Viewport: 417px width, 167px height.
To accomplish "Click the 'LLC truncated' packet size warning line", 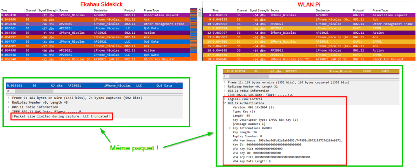I will (60, 117).
